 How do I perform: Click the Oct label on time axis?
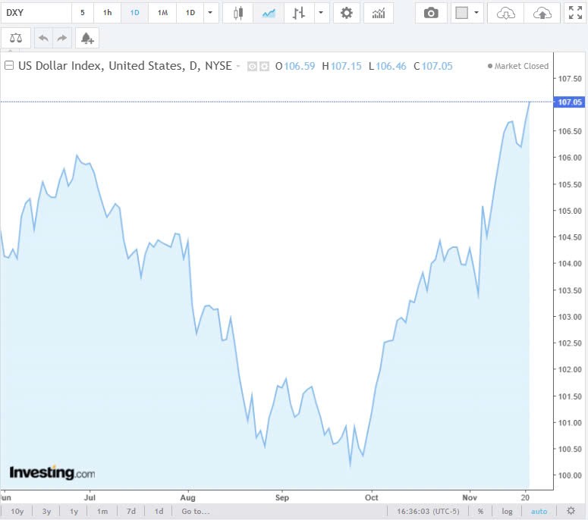371,497
